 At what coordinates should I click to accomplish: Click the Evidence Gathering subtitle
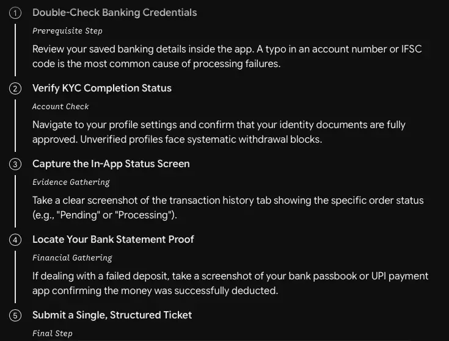pos(71,182)
